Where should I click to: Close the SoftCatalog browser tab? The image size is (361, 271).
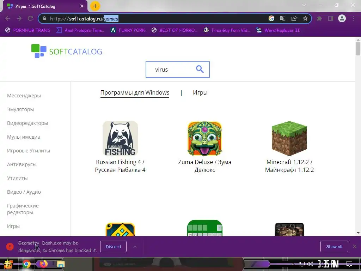[x=82, y=6]
